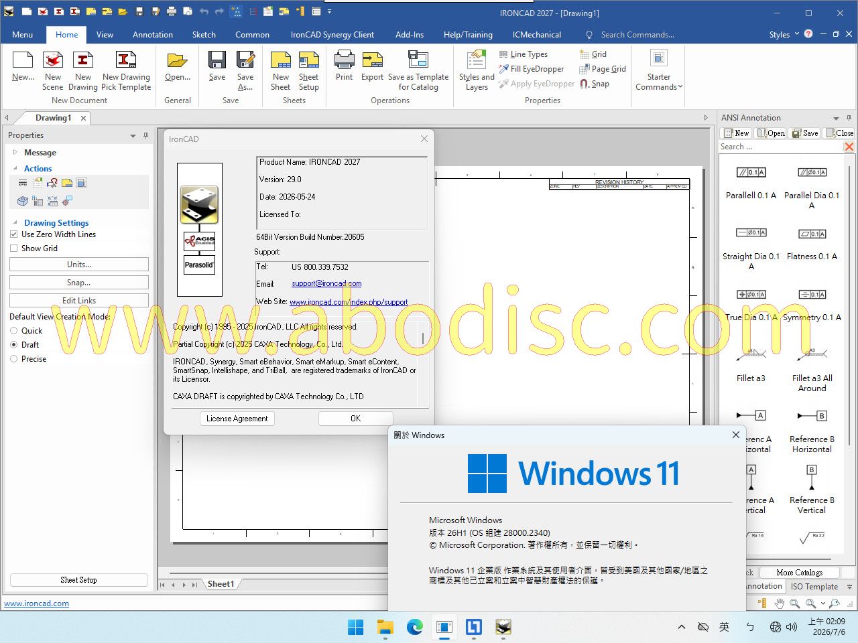Open Styles and Layers

(x=477, y=70)
